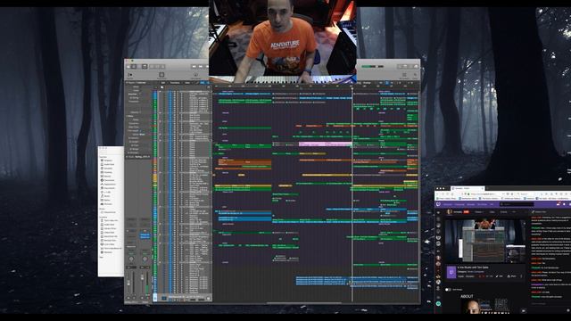
Task: Click the forward transport button in Logic
Action: point(201,67)
